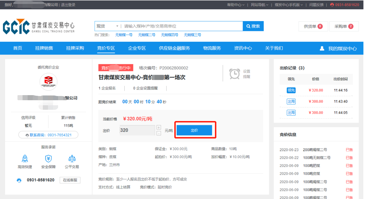Click the search magnifier button

[x=253, y=26]
